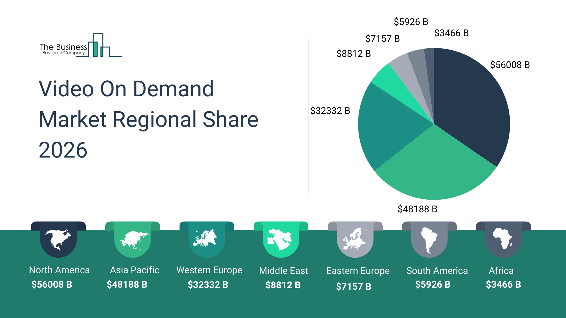Click the South America map icon

pyautogui.click(x=429, y=240)
